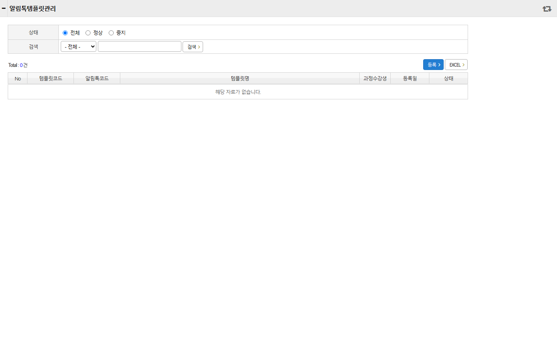Screen dimensions: 557x348
Task: Click the 과정수강생 column header
Action: (x=375, y=78)
